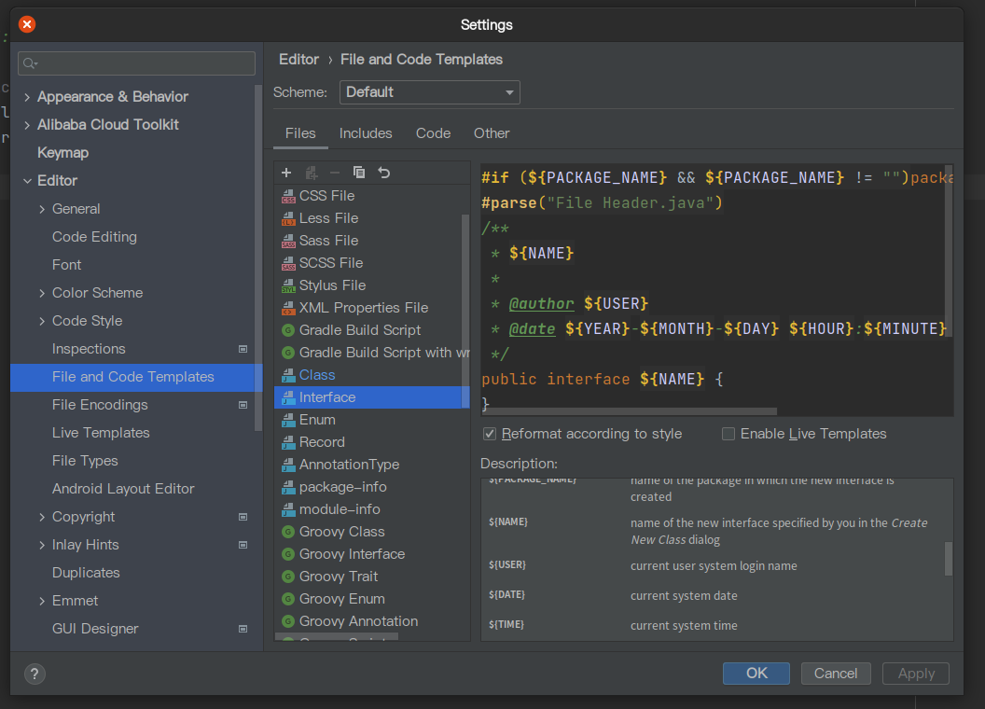Screen dimensions: 985x709
Task: Expand the General subsection
Action: coord(42,209)
